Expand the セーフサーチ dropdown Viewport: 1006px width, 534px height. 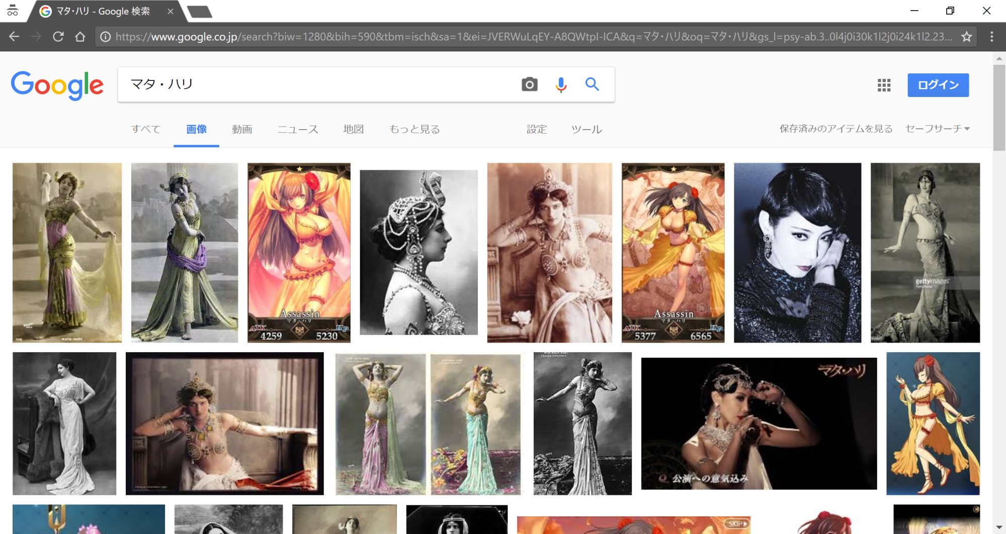click(938, 129)
